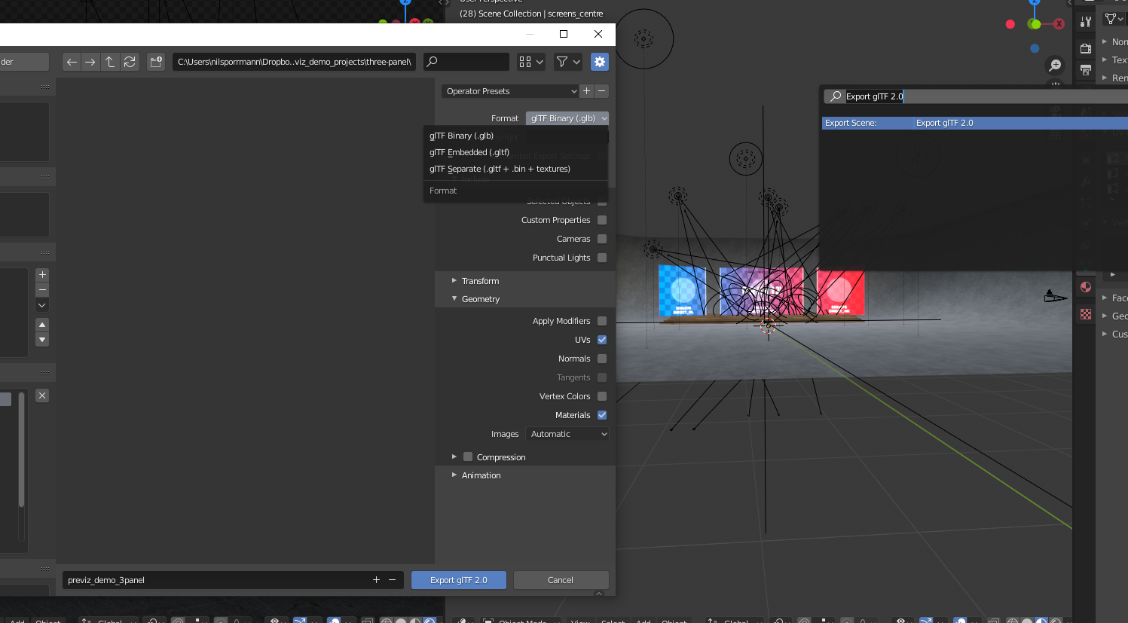Uncheck the Materials checkbox
This screenshot has height=623, width=1128.
(x=602, y=415)
